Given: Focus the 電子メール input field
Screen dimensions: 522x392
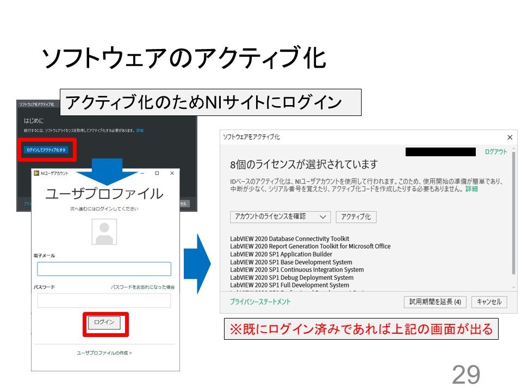Looking at the screenshot, I should pos(104,269).
